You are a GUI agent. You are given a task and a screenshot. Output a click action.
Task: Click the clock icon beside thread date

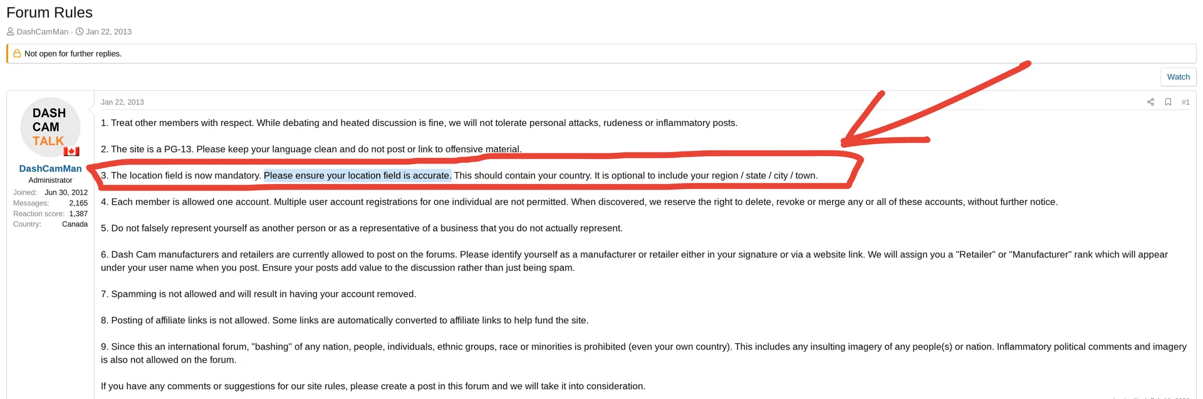coord(80,31)
